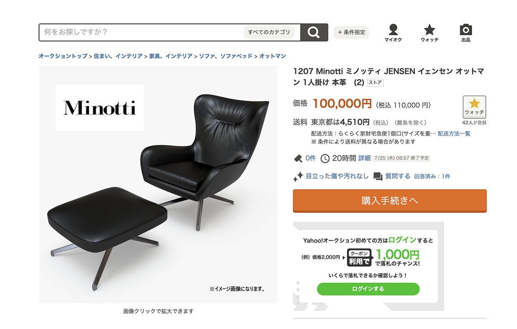
Task: Click the speech bubble 質問する icon
Action: click(x=378, y=176)
